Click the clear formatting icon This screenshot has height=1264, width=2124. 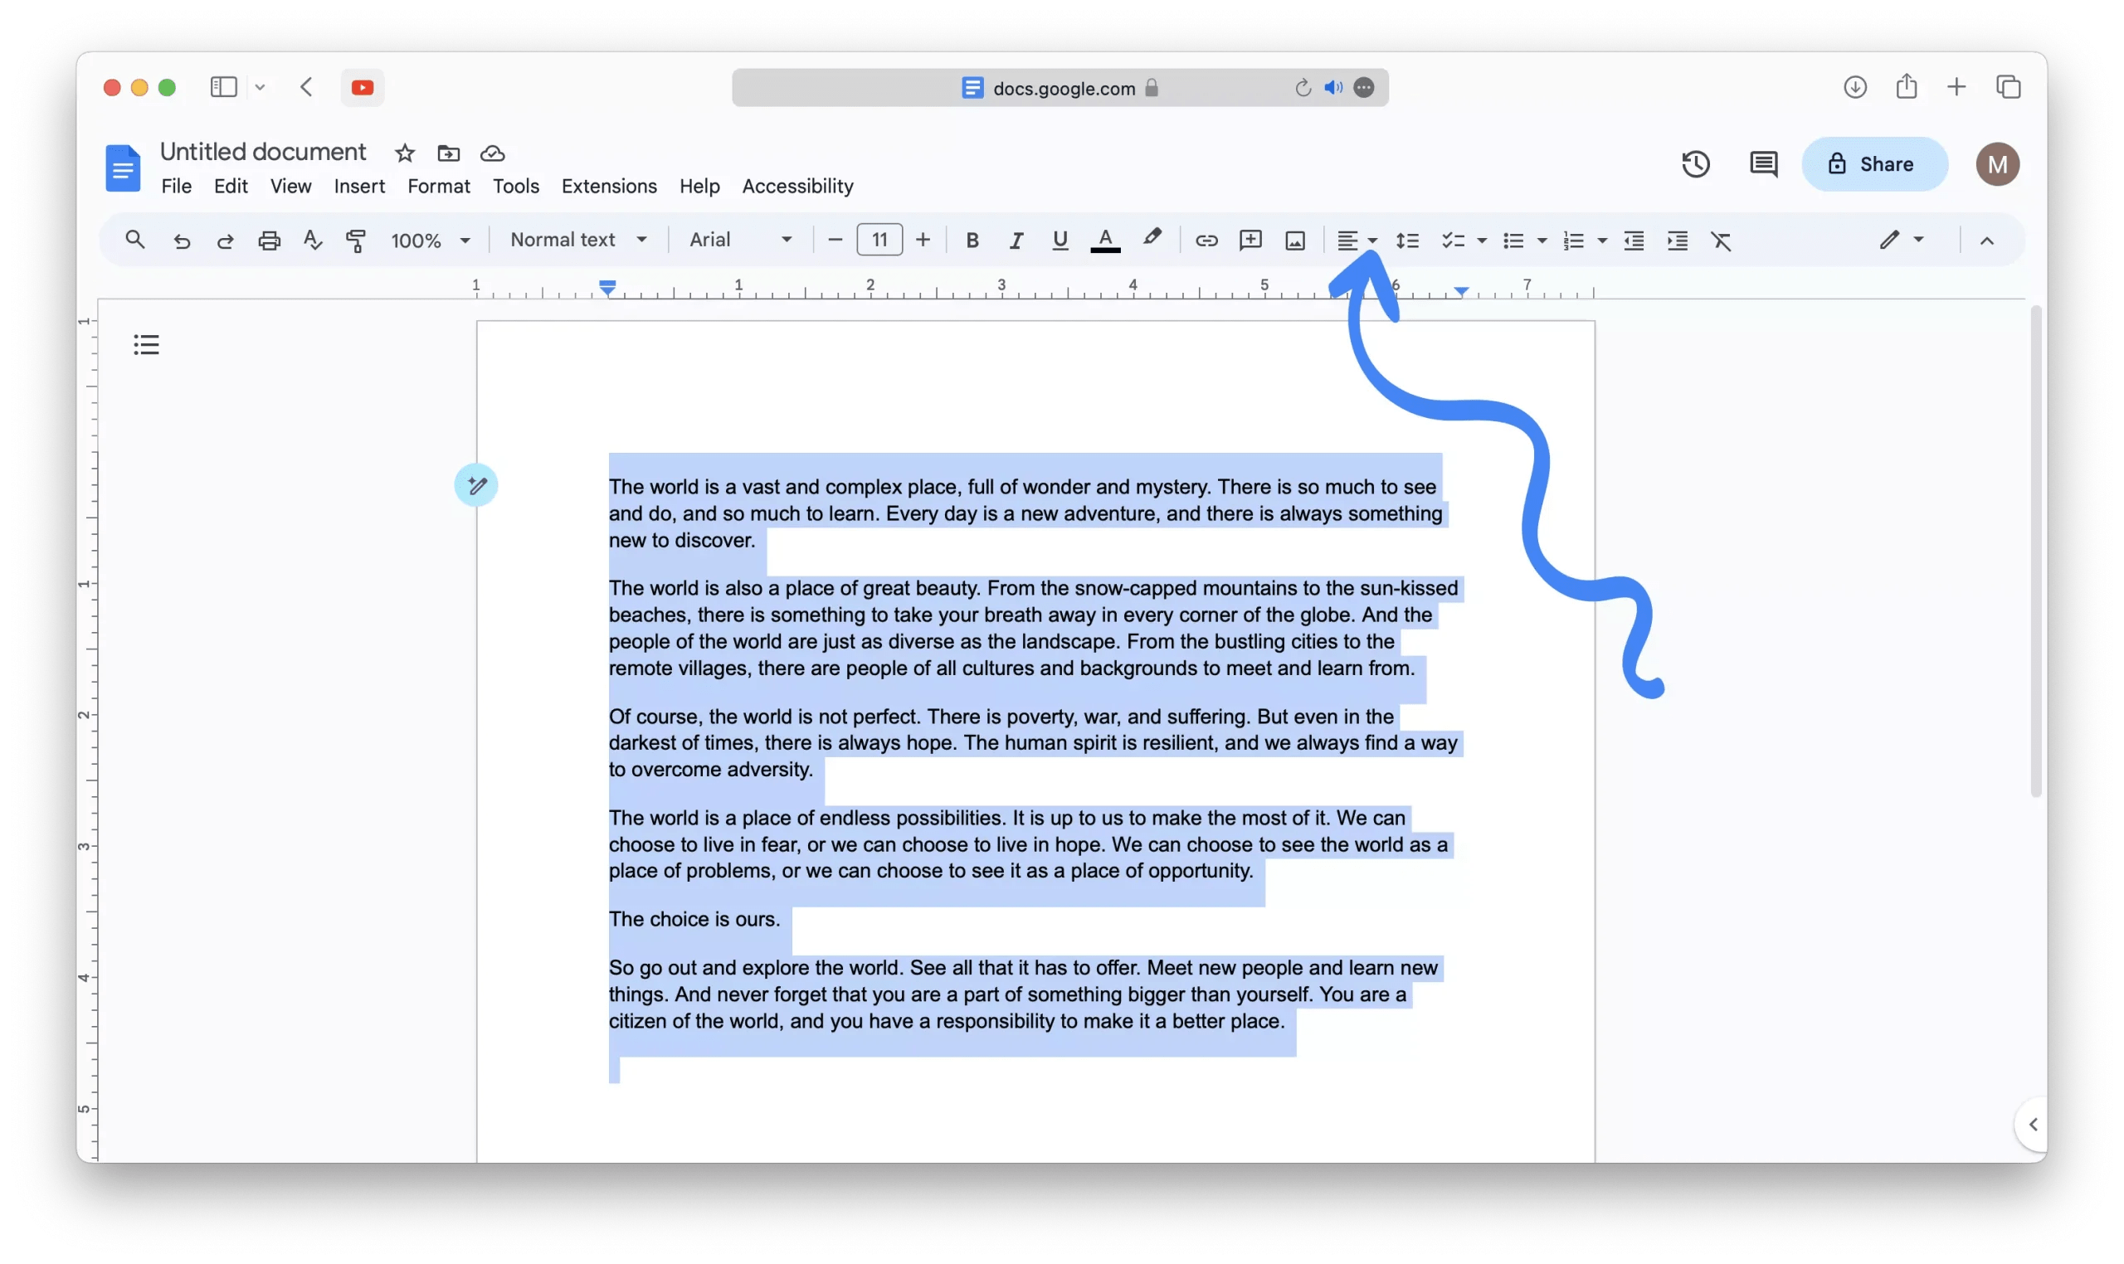tap(1721, 241)
